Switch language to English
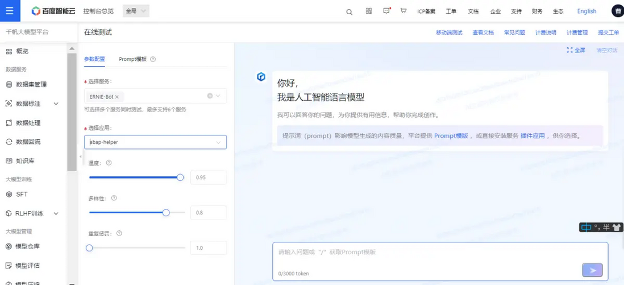The height and width of the screenshot is (285, 624). [x=586, y=11]
